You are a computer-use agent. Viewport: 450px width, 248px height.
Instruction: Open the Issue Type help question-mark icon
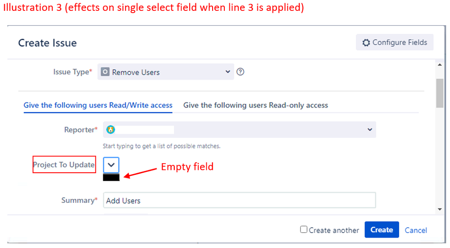pyautogui.click(x=240, y=72)
